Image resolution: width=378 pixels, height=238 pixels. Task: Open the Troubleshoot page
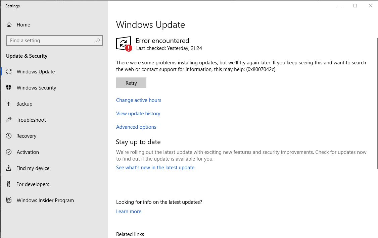coord(31,120)
